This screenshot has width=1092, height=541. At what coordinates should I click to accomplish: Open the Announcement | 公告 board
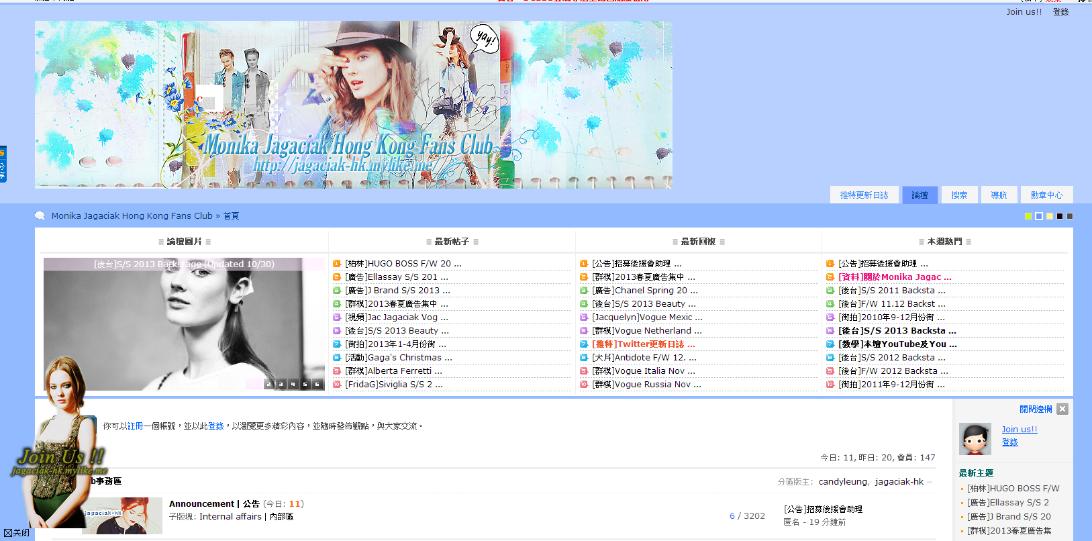pyautogui.click(x=214, y=504)
